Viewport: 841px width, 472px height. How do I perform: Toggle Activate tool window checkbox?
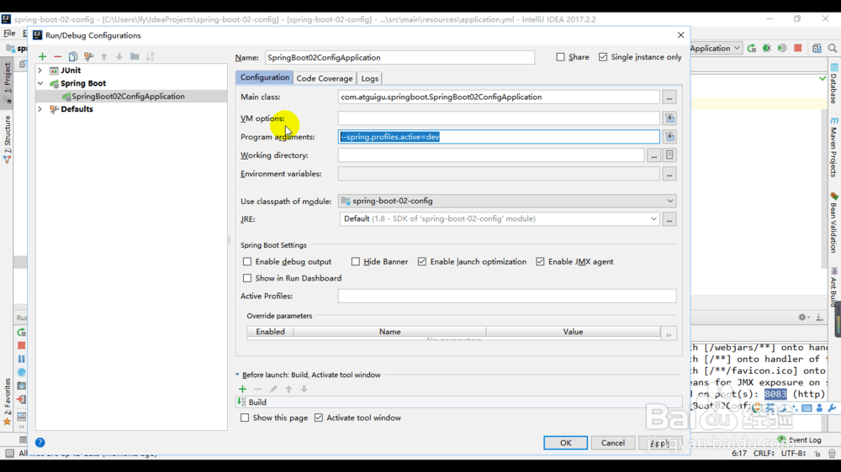(x=319, y=417)
